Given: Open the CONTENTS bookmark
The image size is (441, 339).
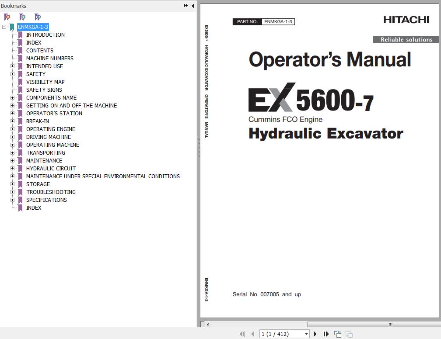Looking at the screenshot, I should point(40,51).
